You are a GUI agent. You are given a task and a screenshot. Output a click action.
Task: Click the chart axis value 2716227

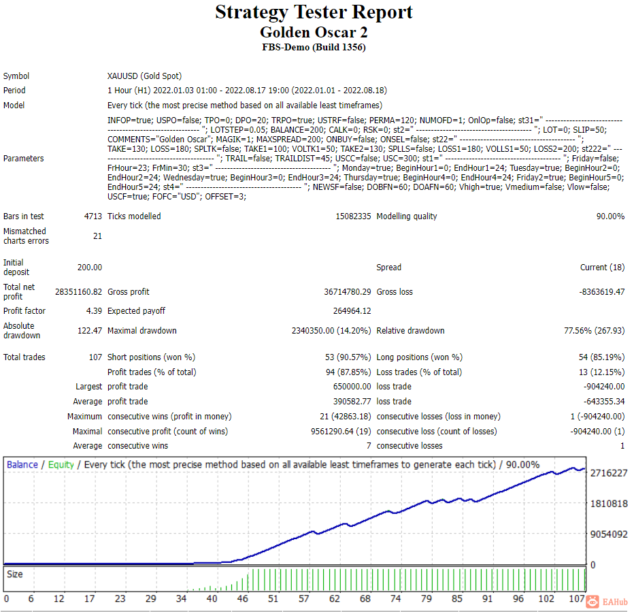pyautogui.click(x=609, y=473)
